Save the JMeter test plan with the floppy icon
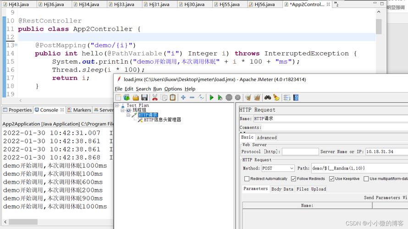Image resolution: width=408 pixels, height=229 pixels. 144,98
